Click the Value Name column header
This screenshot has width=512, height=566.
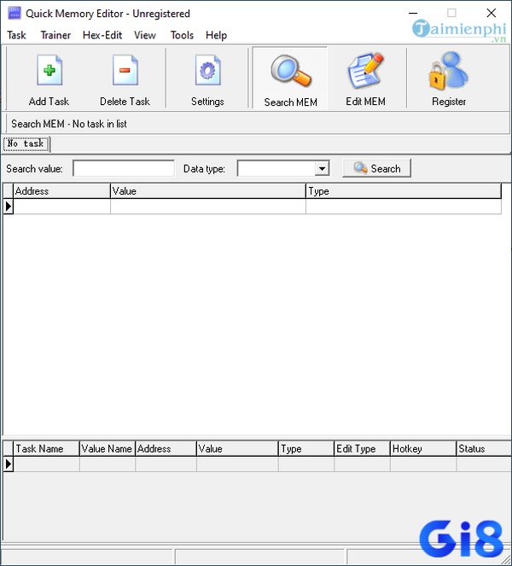(x=108, y=449)
